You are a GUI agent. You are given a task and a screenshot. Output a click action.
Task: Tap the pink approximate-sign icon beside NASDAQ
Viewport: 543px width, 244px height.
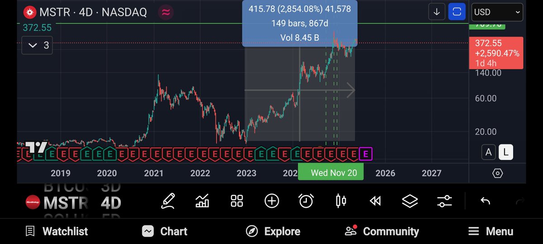coord(166,12)
